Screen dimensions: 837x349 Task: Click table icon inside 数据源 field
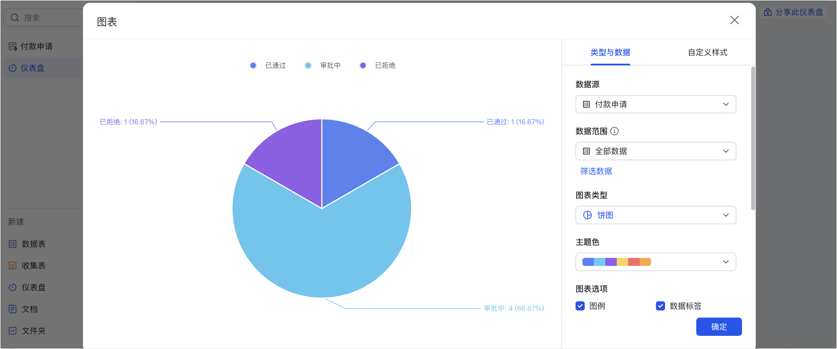[586, 105]
